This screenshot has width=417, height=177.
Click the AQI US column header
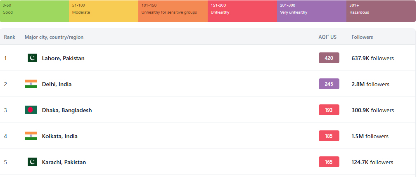click(x=327, y=37)
